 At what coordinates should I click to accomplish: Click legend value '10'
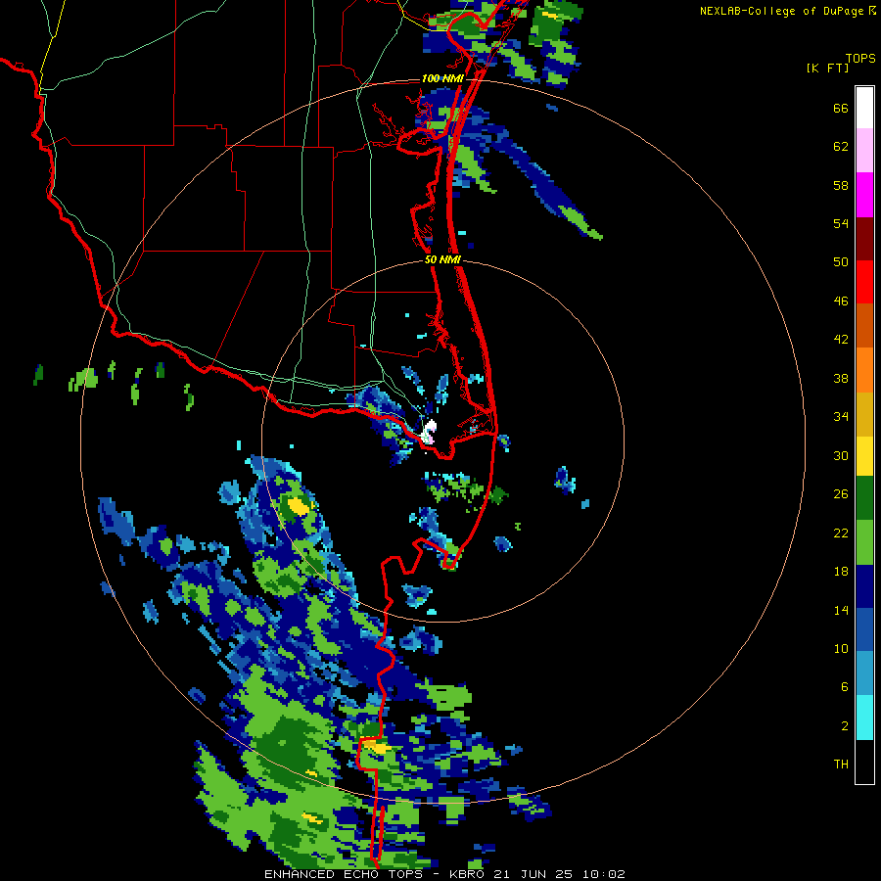(x=841, y=648)
